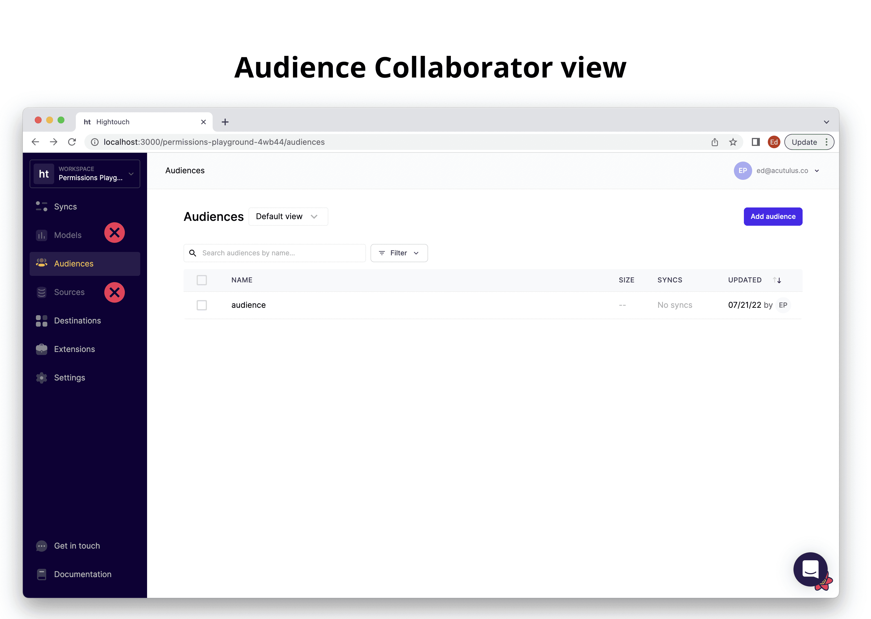Click the Extensions icon in sidebar

[42, 348]
